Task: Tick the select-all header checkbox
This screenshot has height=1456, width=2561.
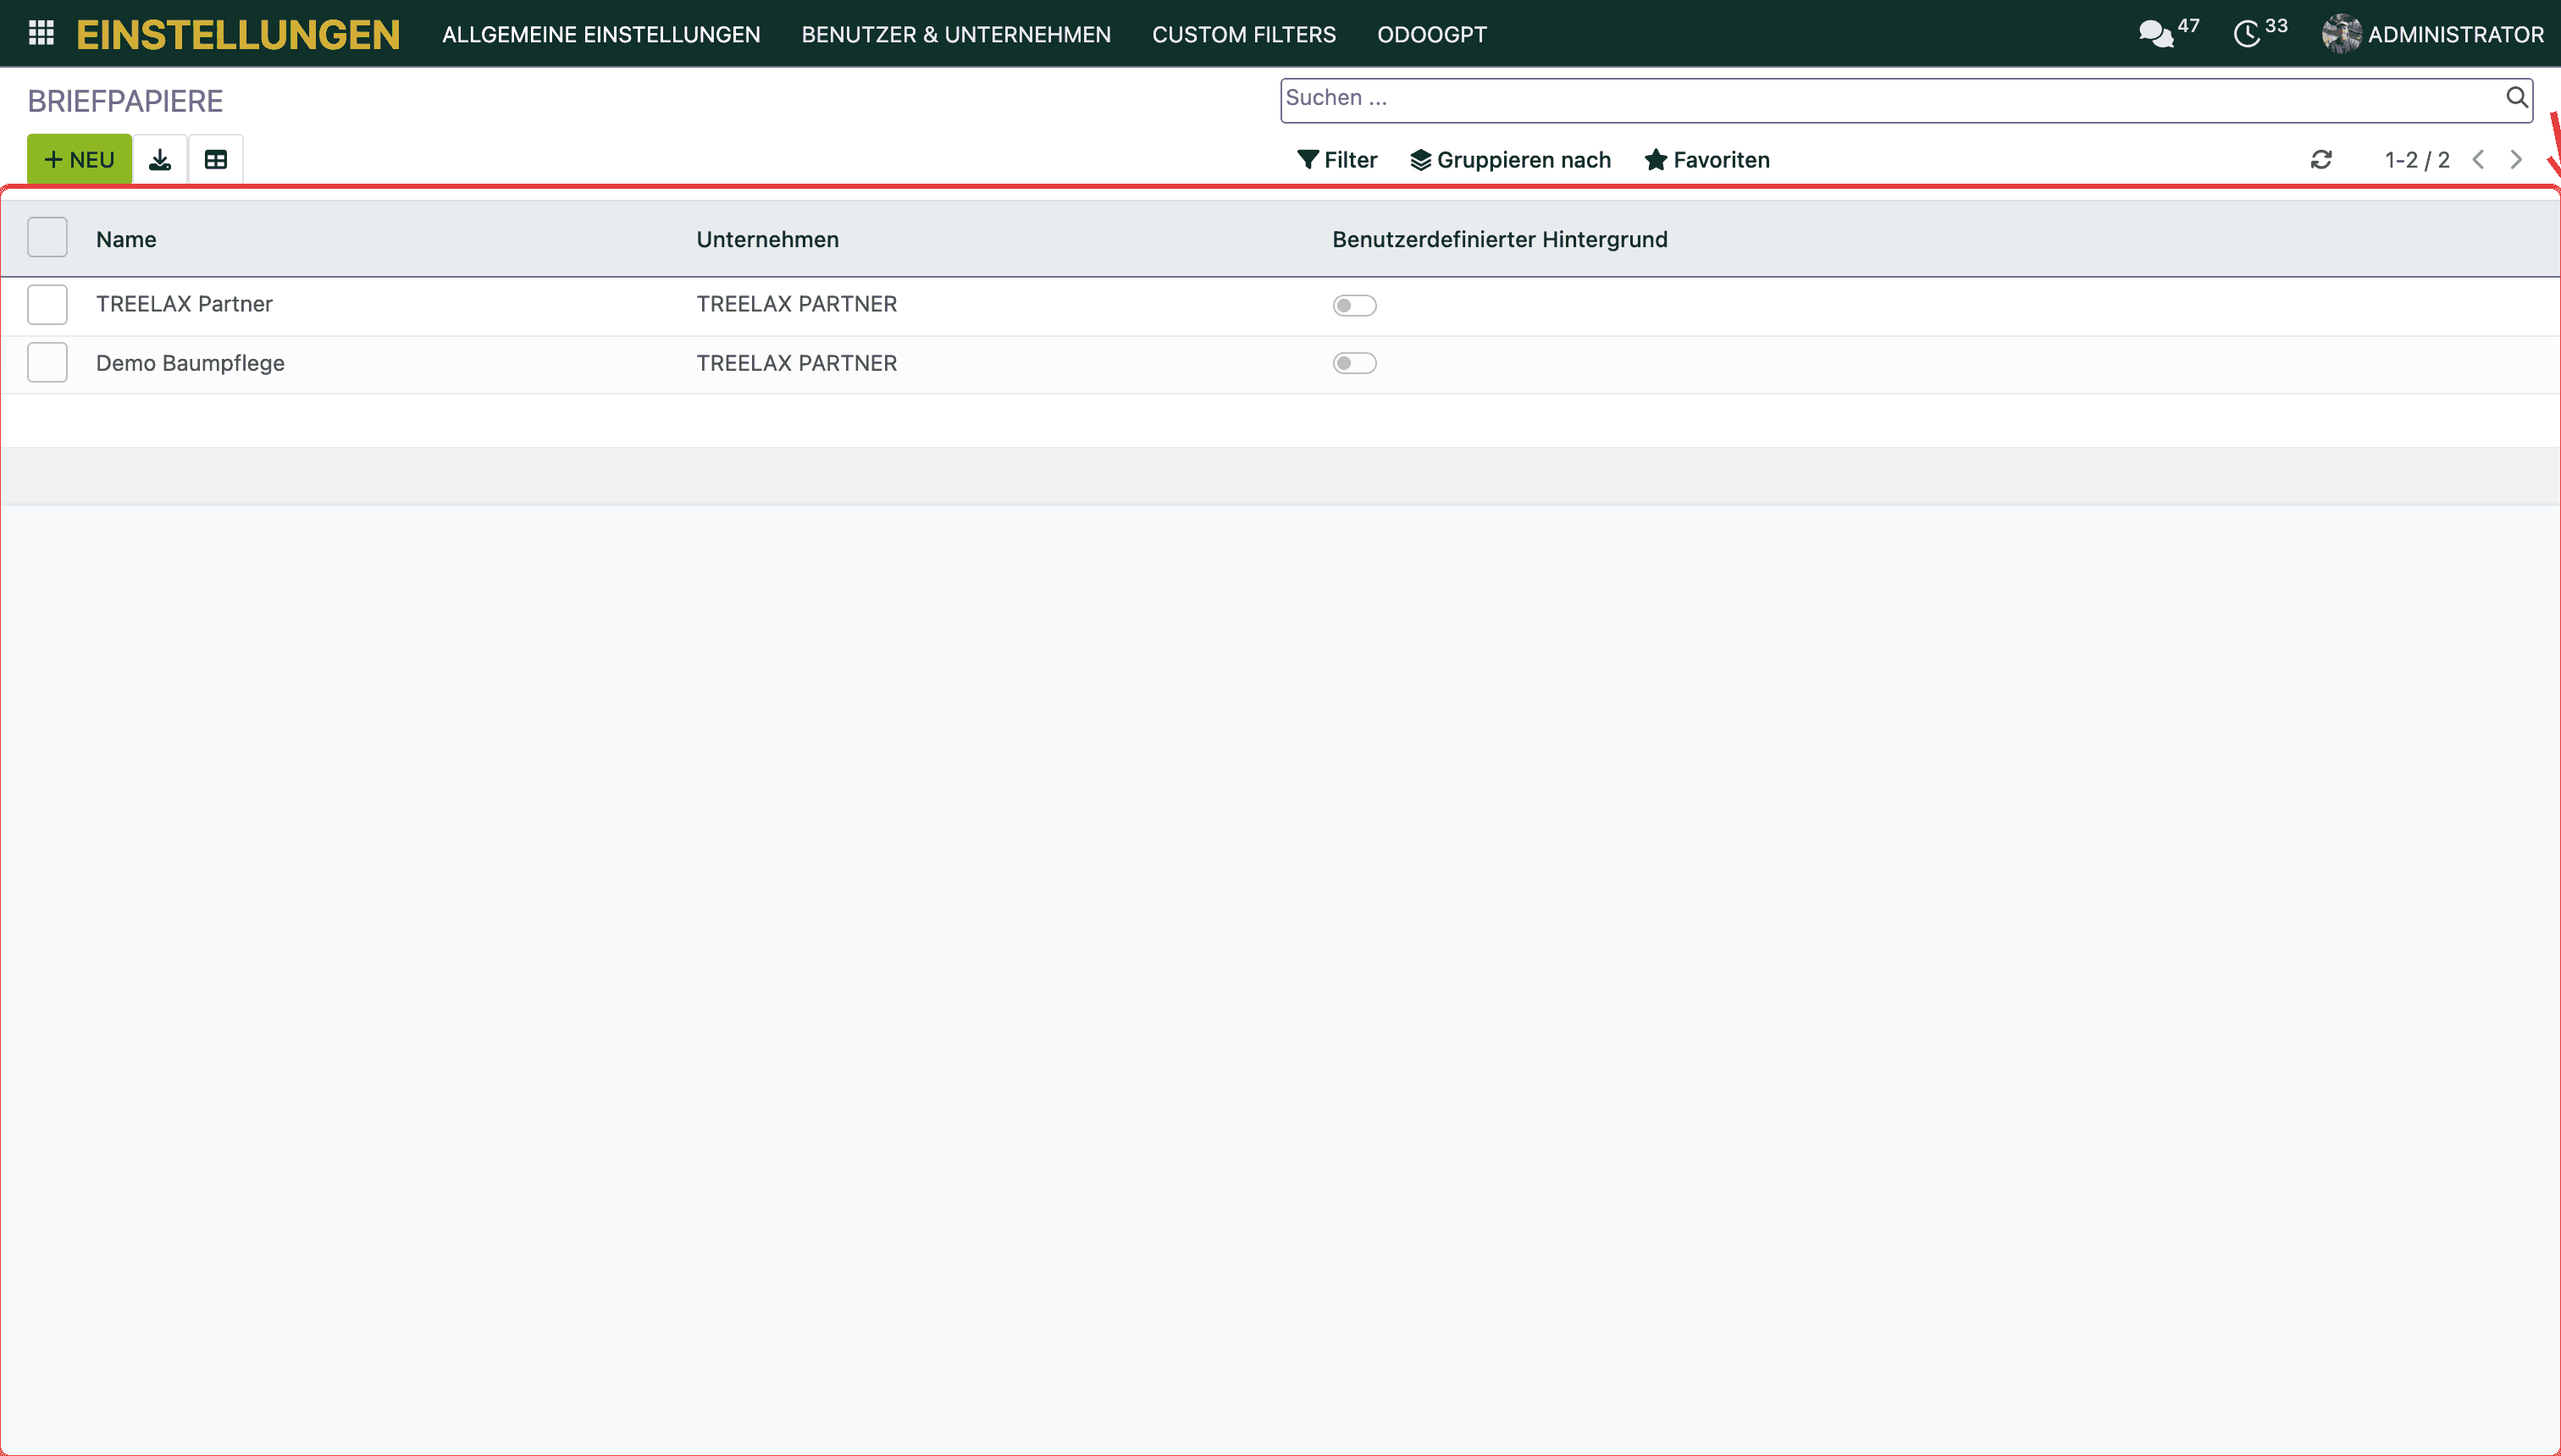Action: 47,238
